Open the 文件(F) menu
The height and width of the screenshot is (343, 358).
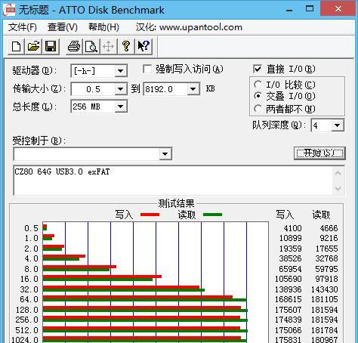pos(23,27)
